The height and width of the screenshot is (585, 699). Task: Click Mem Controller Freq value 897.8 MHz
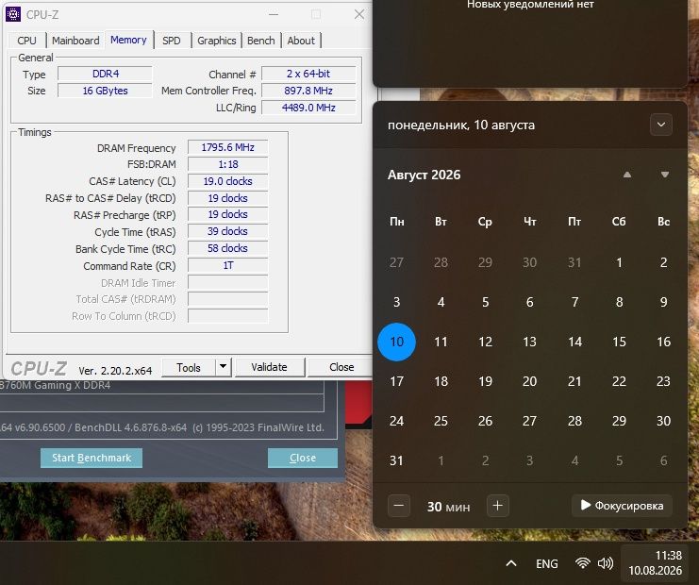point(308,91)
